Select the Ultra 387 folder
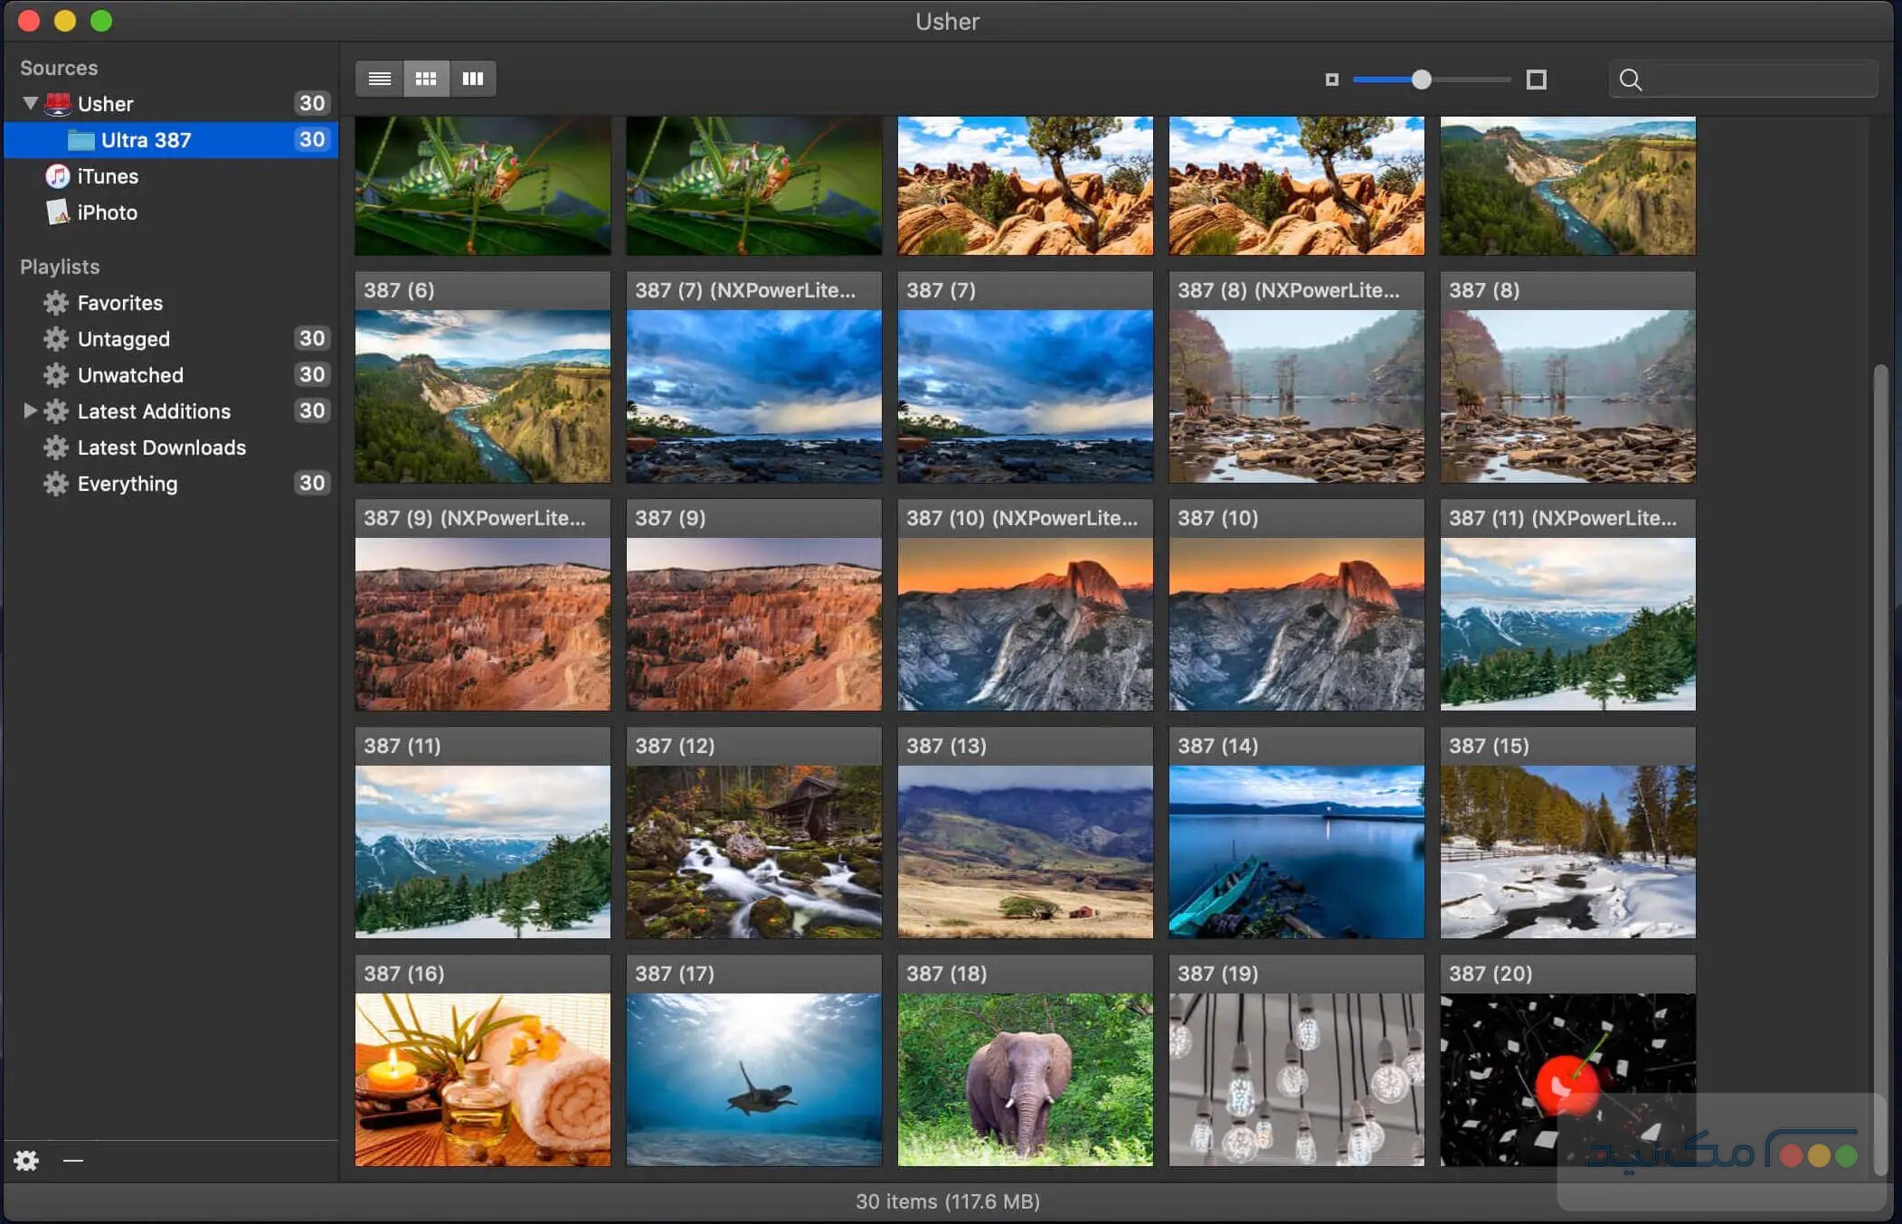1902x1224 pixels. tap(146, 140)
